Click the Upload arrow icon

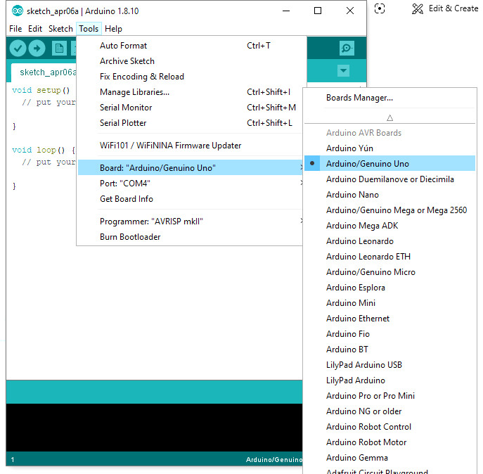[37, 49]
